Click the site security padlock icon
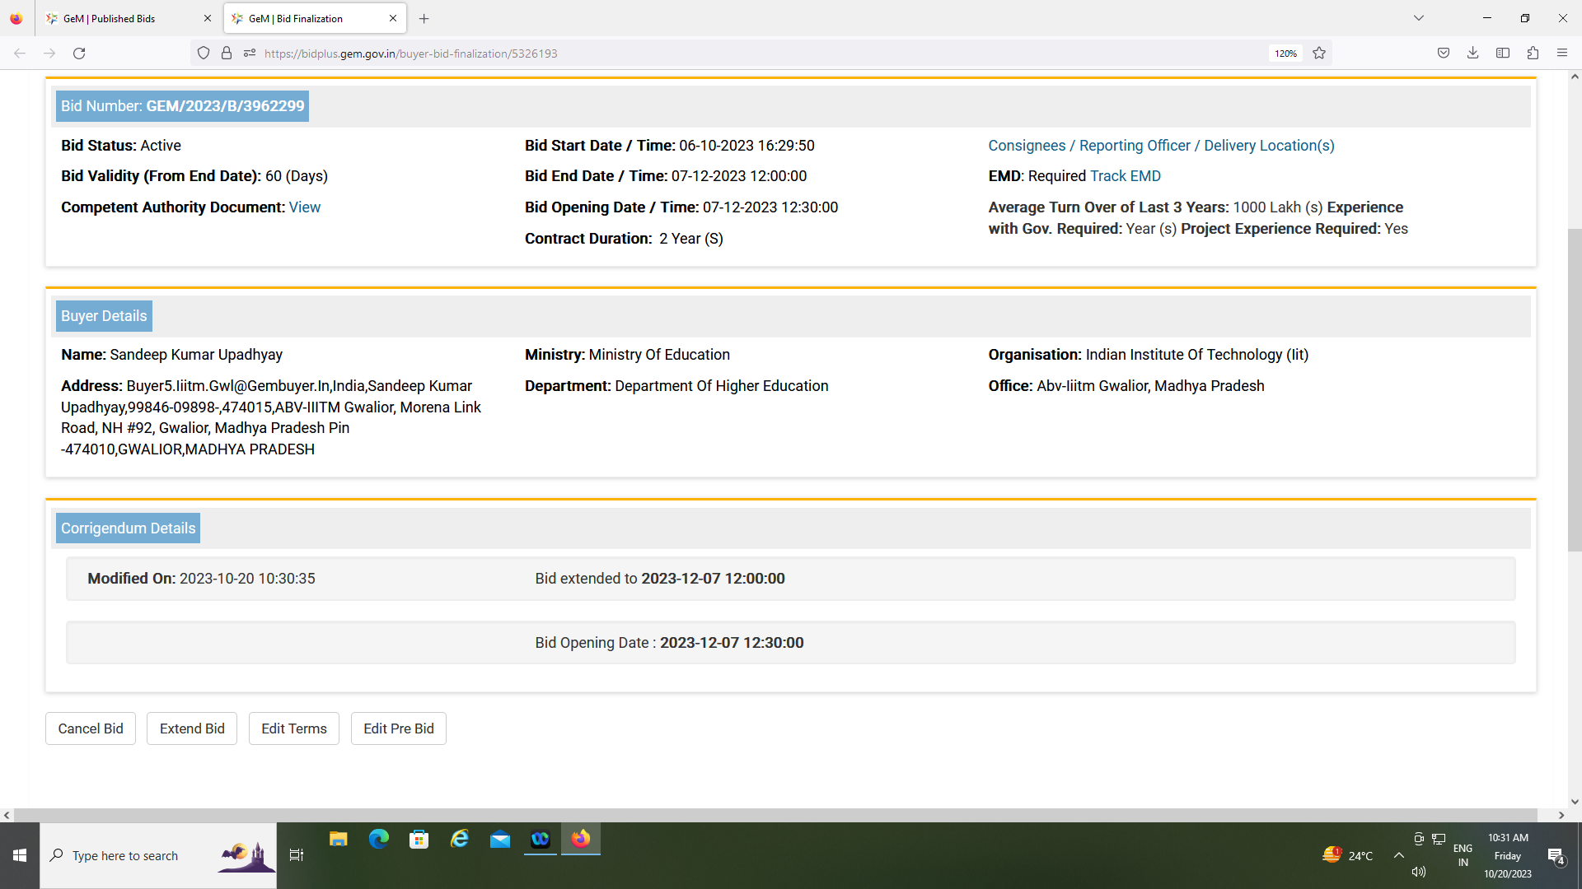This screenshot has height=889, width=1582. [227, 54]
